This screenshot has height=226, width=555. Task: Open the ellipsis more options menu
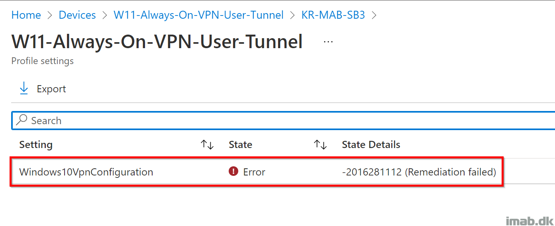[328, 42]
